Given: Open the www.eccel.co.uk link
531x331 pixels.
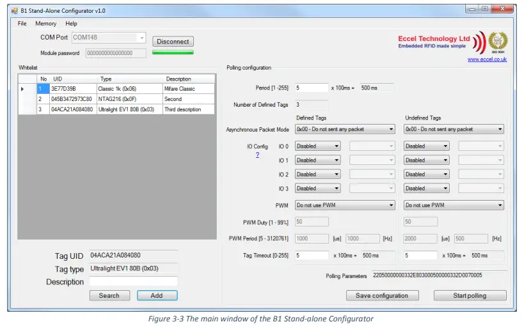Looking at the screenshot, I should [487, 59].
